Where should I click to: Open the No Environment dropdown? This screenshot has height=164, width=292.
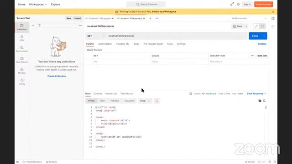tap(249, 18)
